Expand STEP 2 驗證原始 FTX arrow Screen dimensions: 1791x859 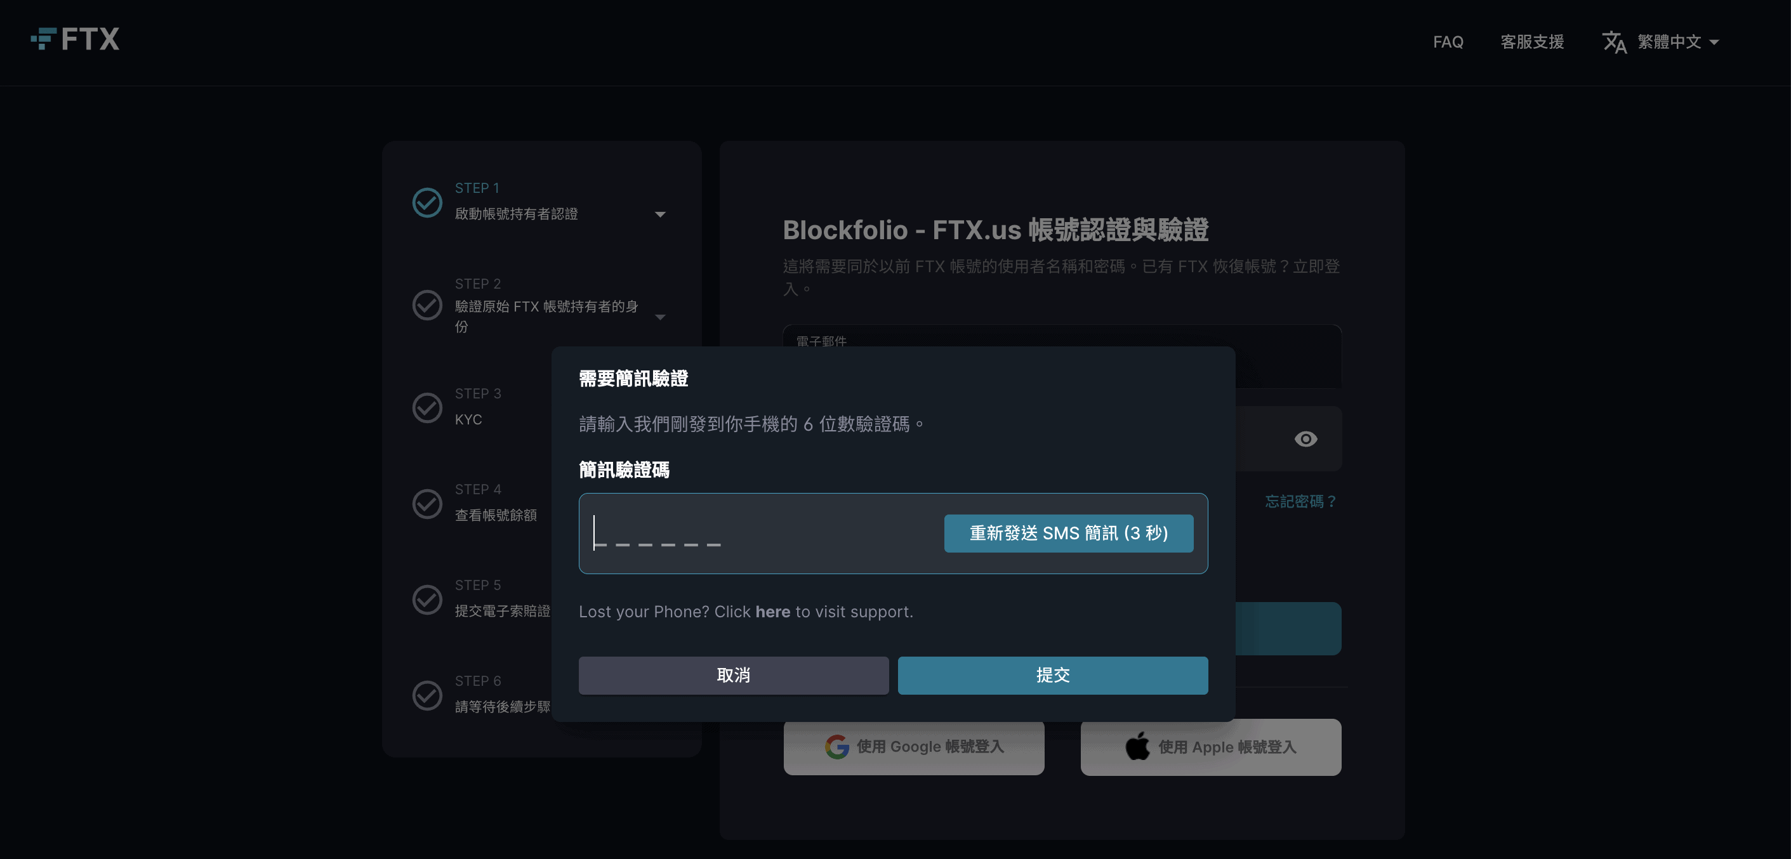coord(661,317)
